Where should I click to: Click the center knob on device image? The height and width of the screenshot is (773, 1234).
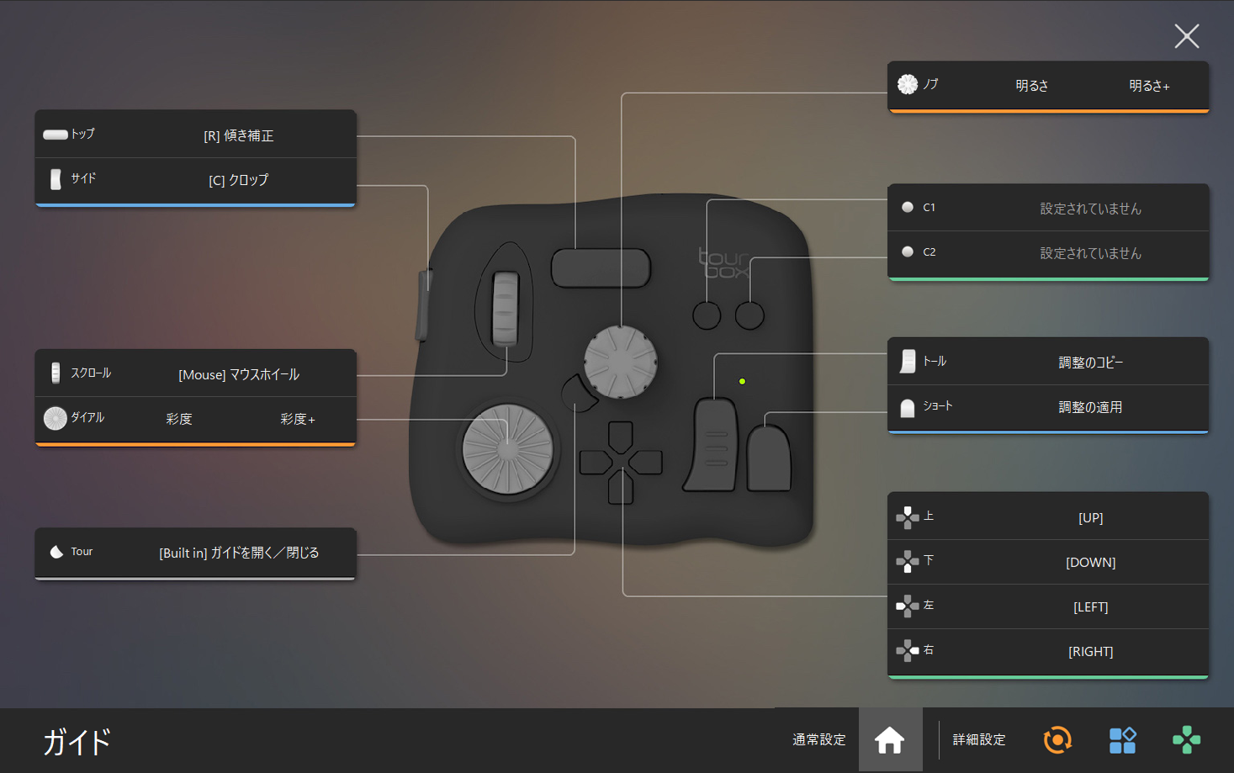[x=621, y=362]
